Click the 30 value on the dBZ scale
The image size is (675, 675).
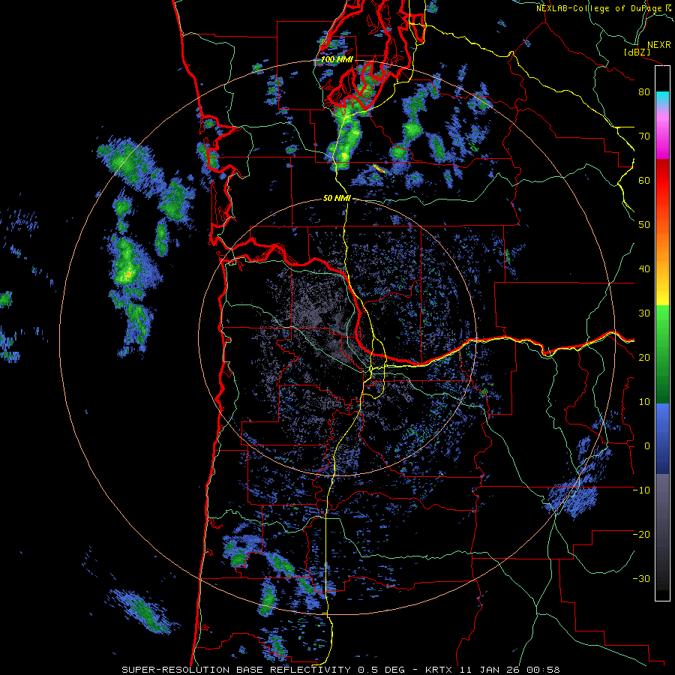(644, 313)
